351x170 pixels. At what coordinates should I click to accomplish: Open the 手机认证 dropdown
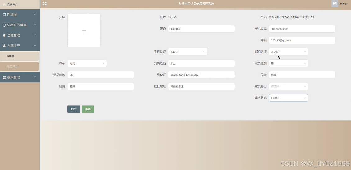click(188, 52)
